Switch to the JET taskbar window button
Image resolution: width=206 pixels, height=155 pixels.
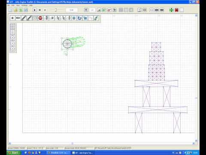click(82, 153)
